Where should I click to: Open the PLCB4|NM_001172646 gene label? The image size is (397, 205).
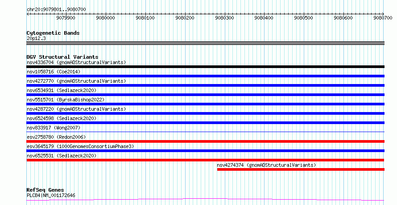pyautogui.click(x=51, y=195)
